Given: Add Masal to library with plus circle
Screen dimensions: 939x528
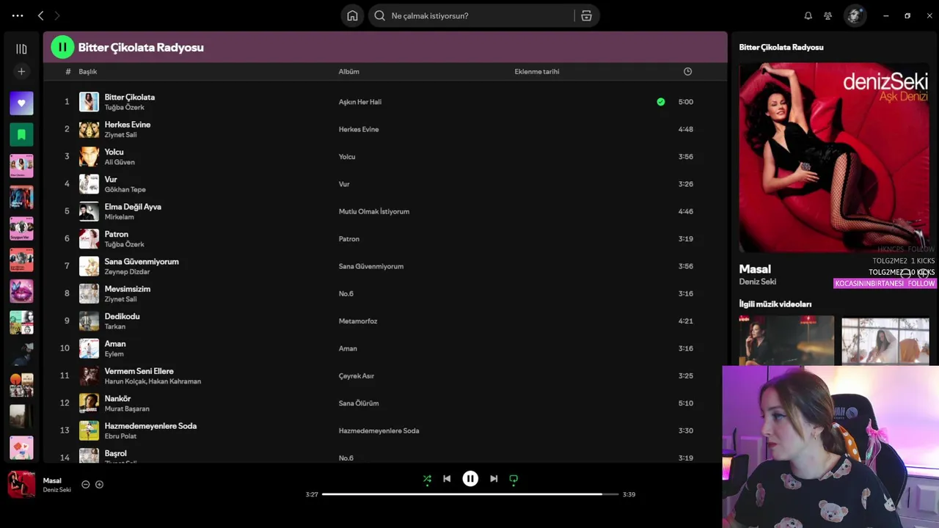Looking at the screenshot, I should click(99, 485).
